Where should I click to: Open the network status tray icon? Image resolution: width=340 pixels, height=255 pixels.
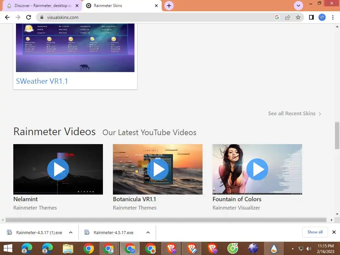coord(301,249)
